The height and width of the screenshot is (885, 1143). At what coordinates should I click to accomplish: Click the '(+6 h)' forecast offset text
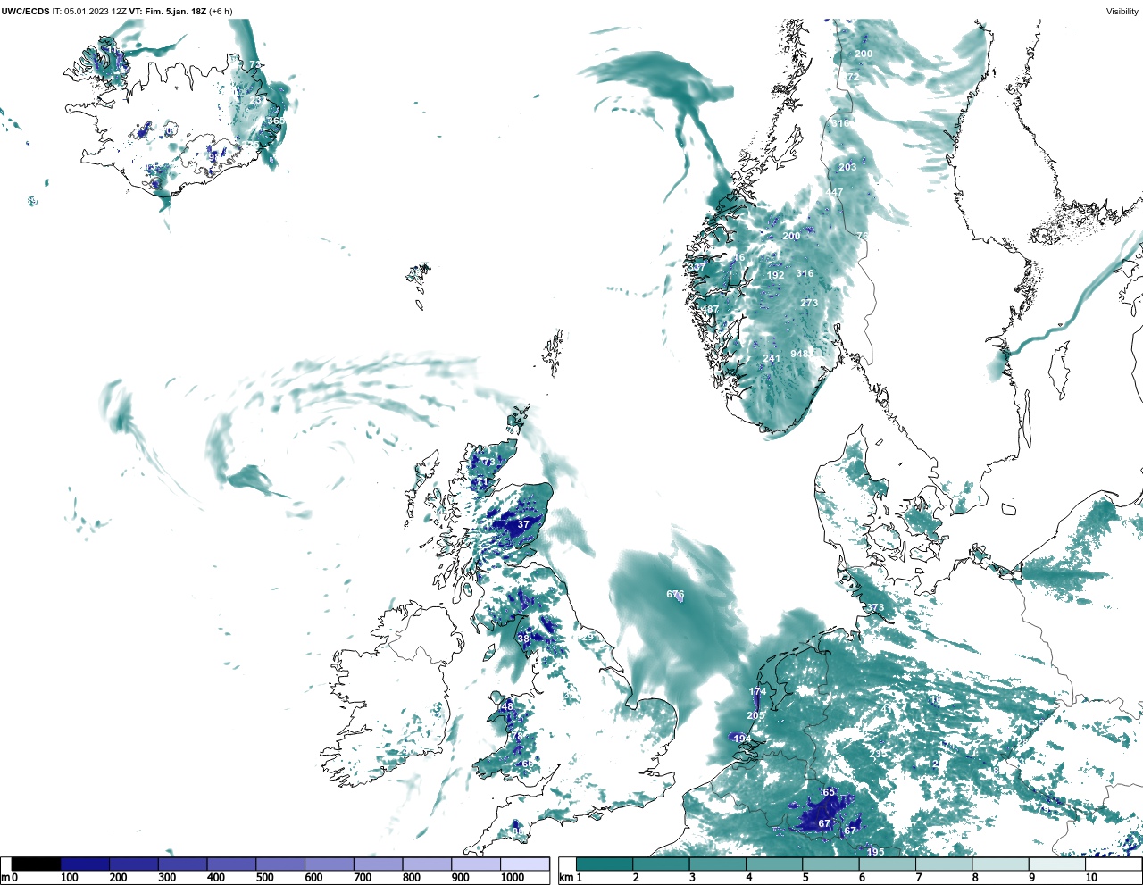point(221,12)
